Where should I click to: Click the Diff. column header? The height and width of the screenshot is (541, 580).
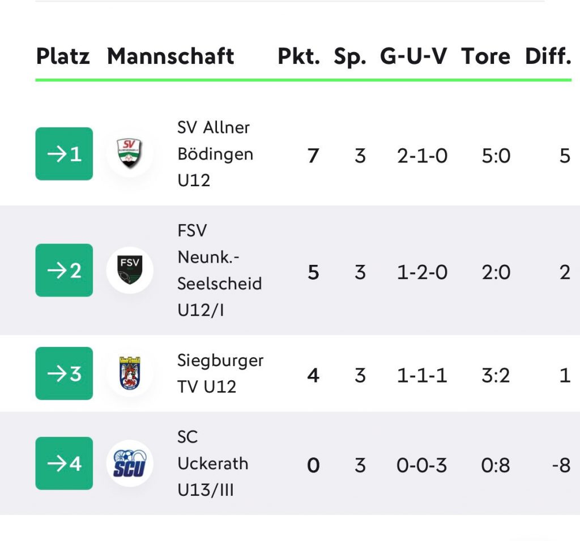[x=548, y=57]
